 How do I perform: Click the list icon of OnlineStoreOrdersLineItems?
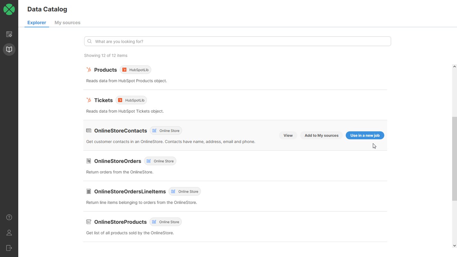click(x=89, y=192)
